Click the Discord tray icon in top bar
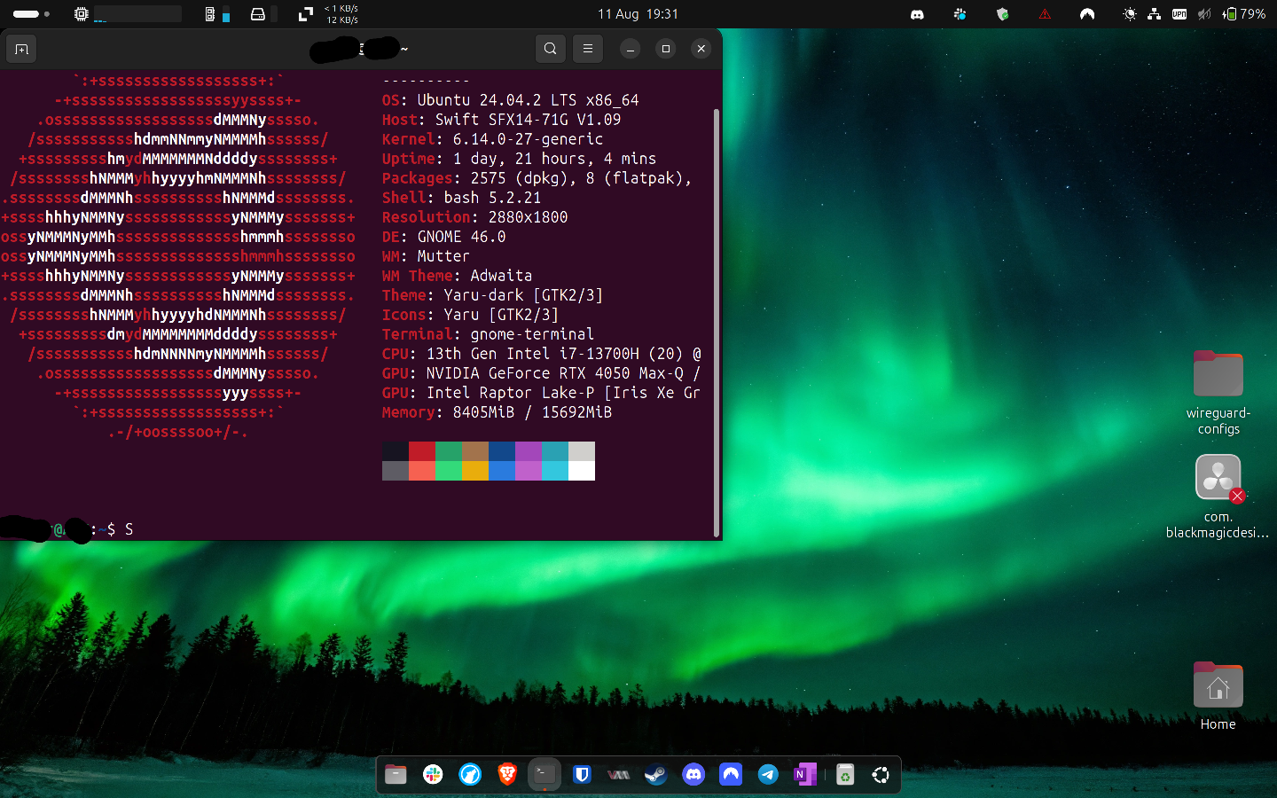The image size is (1277, 798). coord(917,14)
